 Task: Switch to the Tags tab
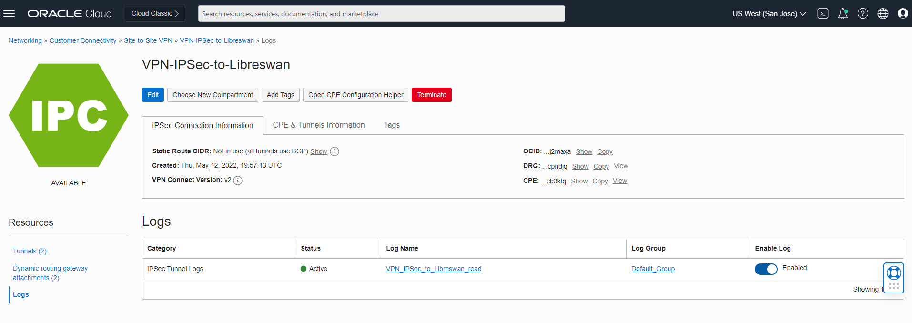[x=392, y=125]
